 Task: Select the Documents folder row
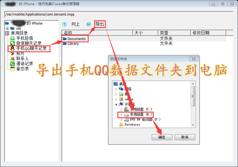(x=144, y=39)
